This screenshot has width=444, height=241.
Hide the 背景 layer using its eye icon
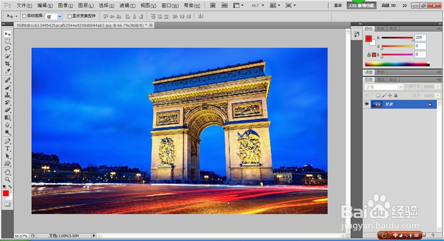coord(367,104)
